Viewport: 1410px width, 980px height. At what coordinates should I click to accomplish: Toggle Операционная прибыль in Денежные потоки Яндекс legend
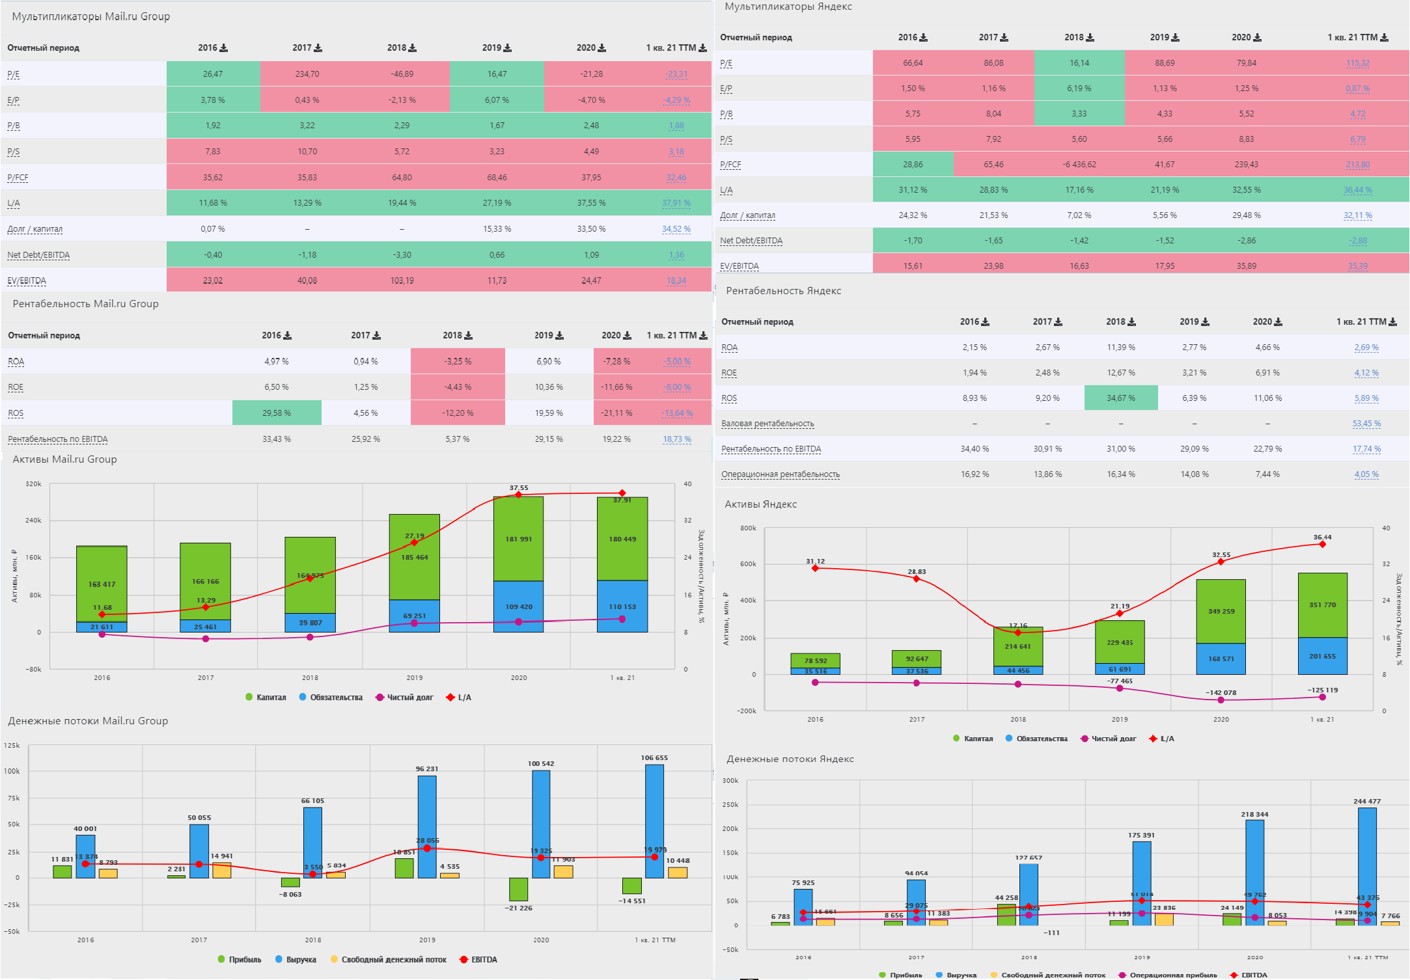1168,975
